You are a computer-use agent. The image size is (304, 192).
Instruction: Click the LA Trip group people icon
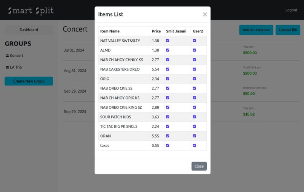coord(8,67)
